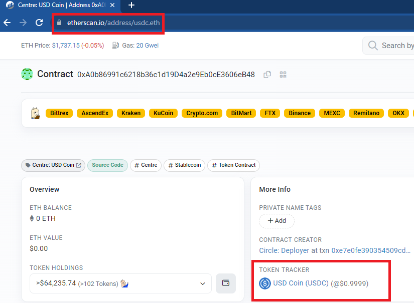Click the (@$0.9999) token price text
Viewport: 414px width, 303px height.
(350, 283)
